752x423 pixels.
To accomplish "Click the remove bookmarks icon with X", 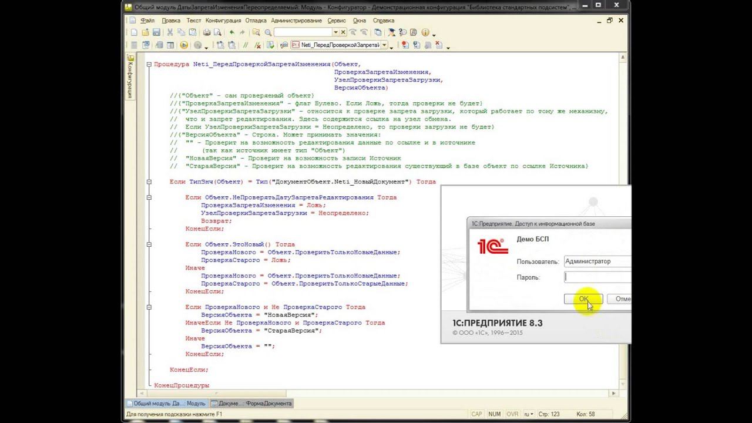I will tap(438, 45).
